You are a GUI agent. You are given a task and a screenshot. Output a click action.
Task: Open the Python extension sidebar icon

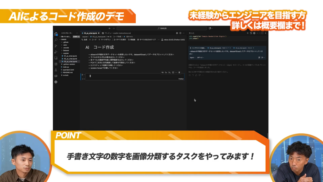[x=56, y=82]
